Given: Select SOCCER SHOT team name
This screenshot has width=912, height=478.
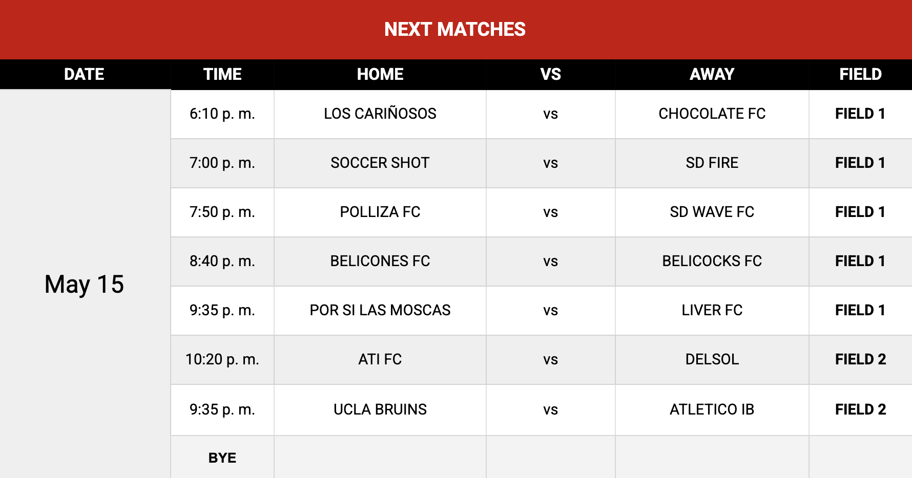Looking at the screenshot, I should coord(380,163).
